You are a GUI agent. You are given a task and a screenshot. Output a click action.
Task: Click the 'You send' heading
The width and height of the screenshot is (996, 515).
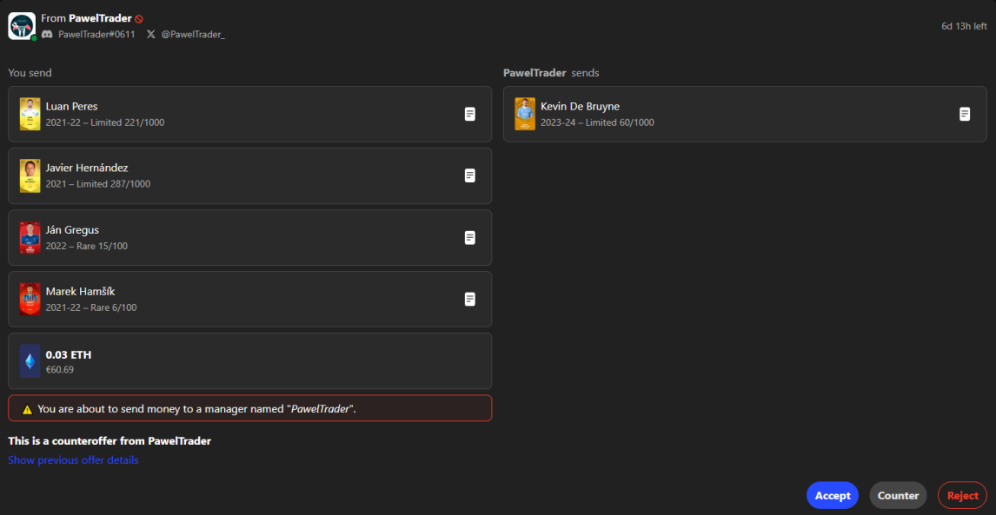[30, 73]
